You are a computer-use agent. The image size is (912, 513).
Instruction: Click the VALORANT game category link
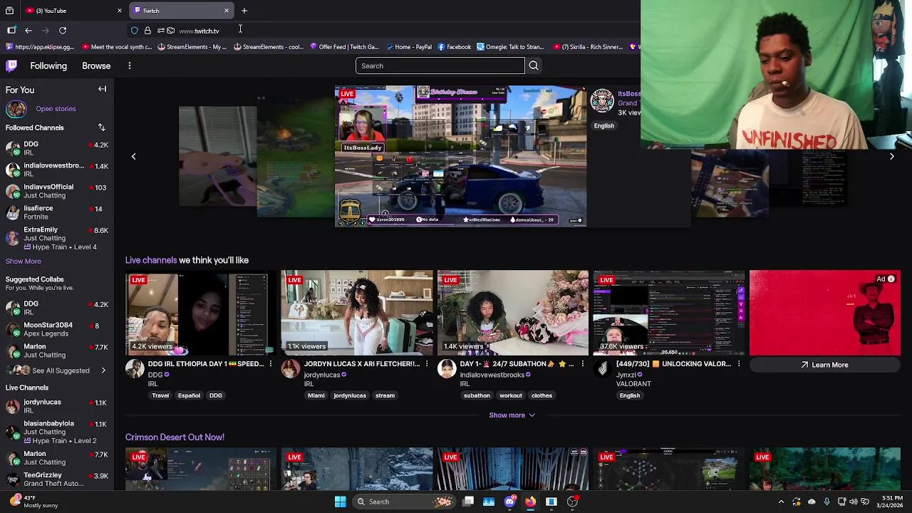[x=633, y=384]
